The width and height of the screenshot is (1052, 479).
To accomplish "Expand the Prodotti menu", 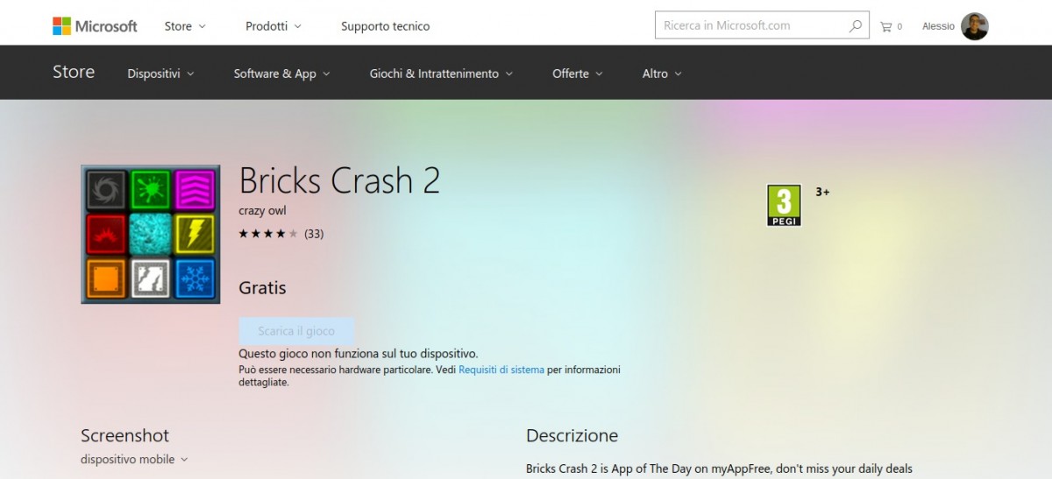I will pos(274,26).
